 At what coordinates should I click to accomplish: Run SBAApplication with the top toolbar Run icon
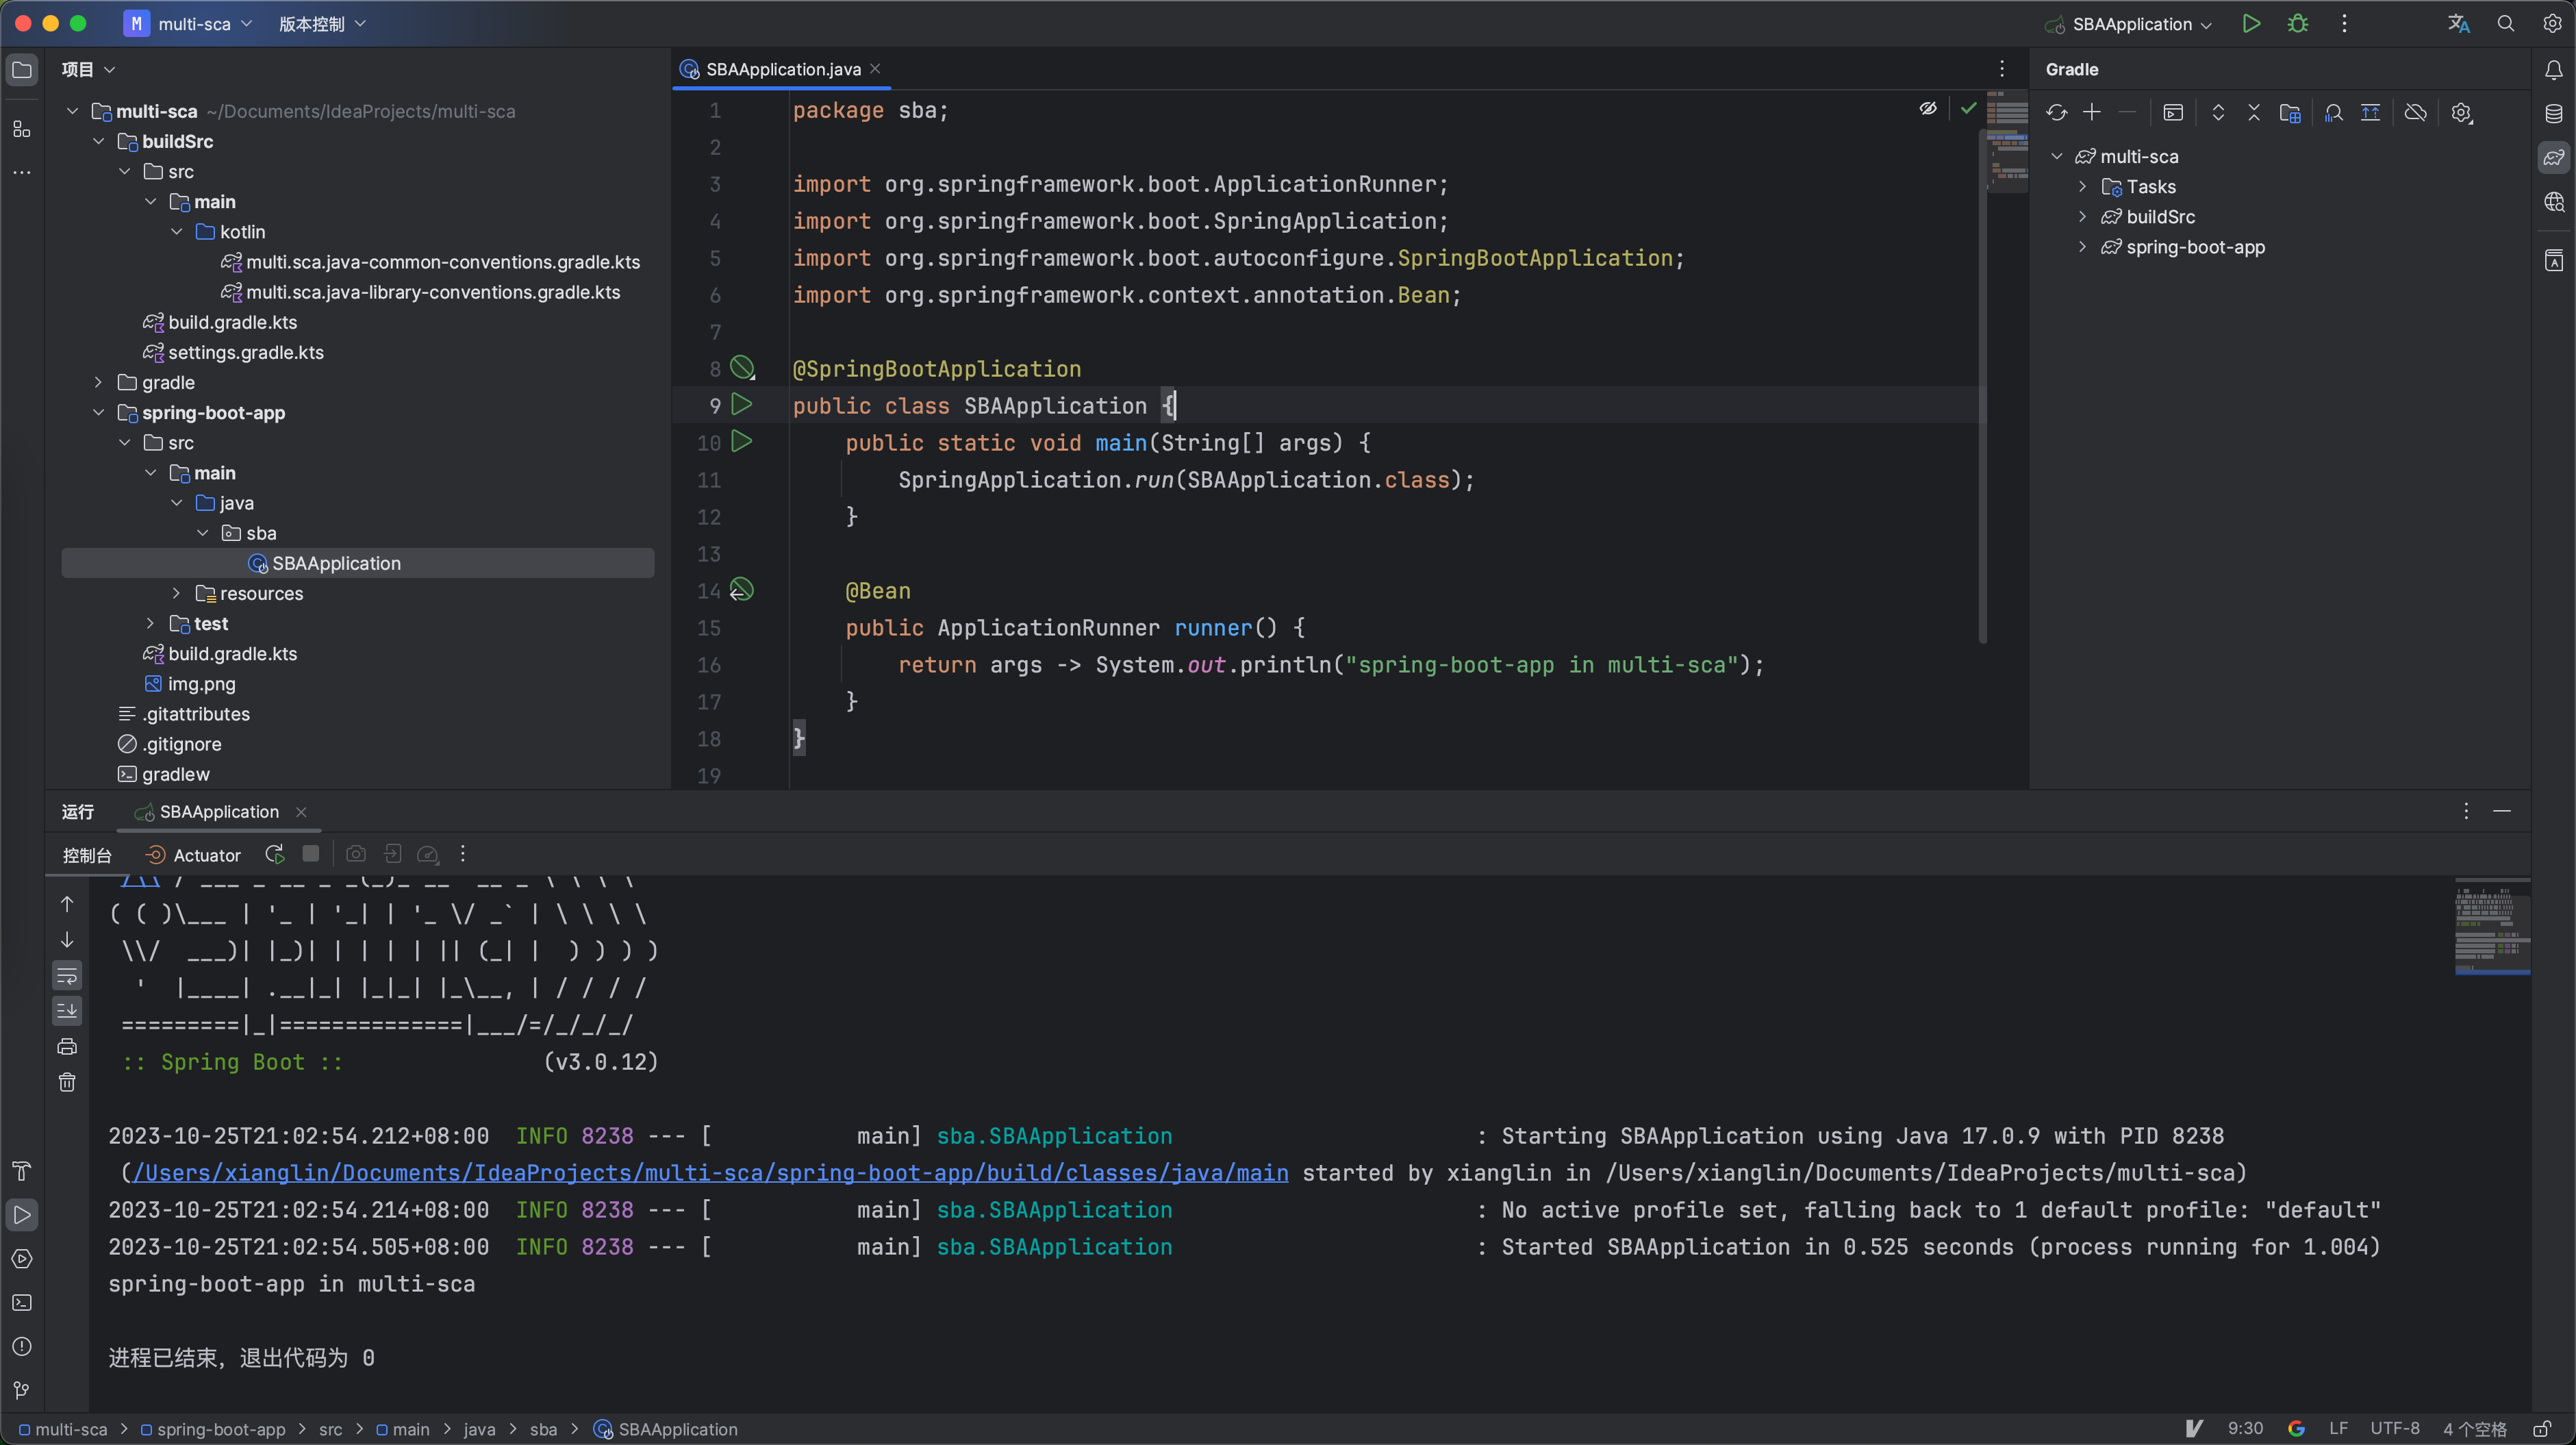(x=2250, y=24)
